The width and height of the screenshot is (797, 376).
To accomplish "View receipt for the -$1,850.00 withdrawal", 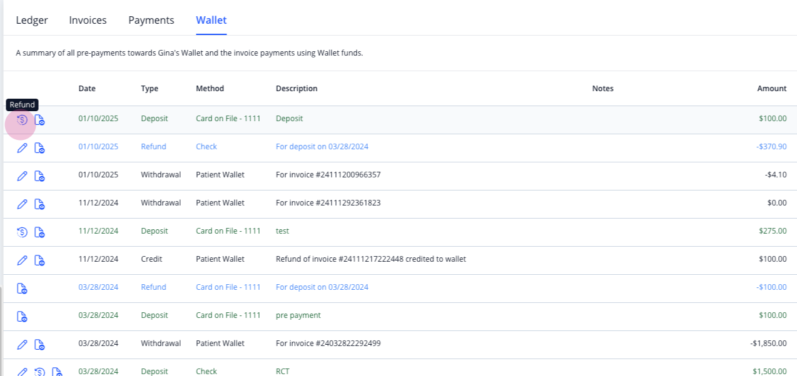I will [39, 345].
